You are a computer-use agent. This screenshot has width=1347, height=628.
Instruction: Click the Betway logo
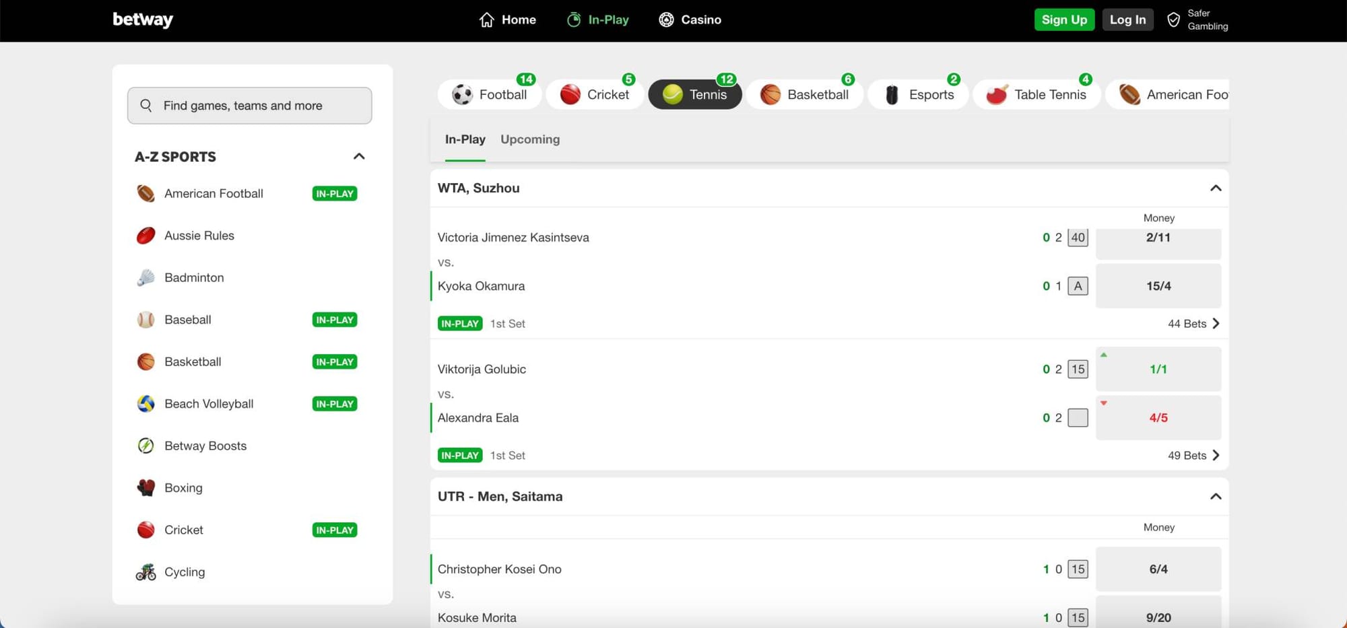[x=143, y=20]
